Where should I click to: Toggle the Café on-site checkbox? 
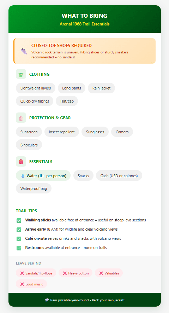click(19, 239)
